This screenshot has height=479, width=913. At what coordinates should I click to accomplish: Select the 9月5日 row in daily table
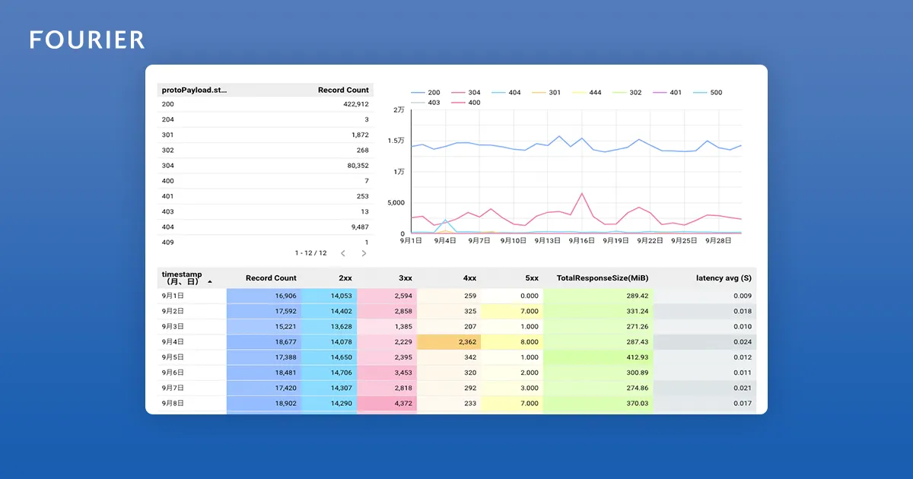[x=456, y=357]
